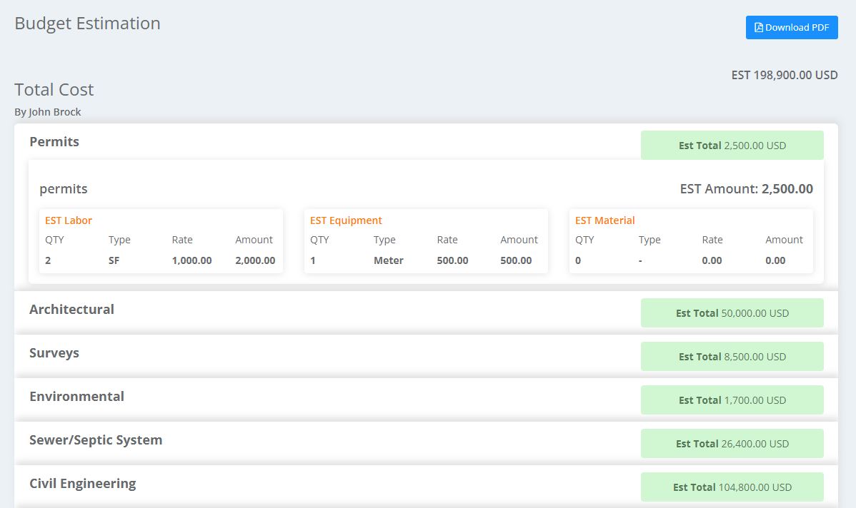The image size is (856, 508).
Task: Click the EST Amount: 2,500.00 value
Action: click(x=746, y=189)
